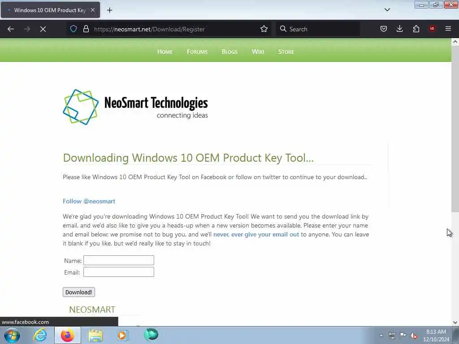Open the Wiki menu item

pyautogui.click(x=258, y=52)
